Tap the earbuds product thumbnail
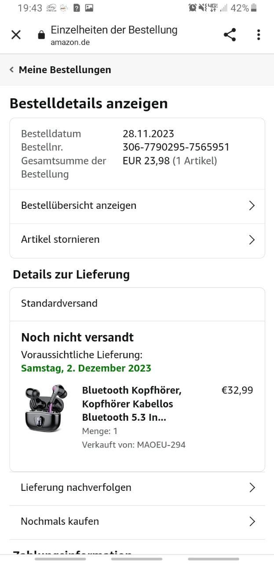This screenshot has height=564, width=274. tap(45, 408)
